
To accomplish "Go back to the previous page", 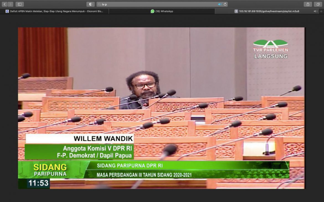I will coord(4,4).
